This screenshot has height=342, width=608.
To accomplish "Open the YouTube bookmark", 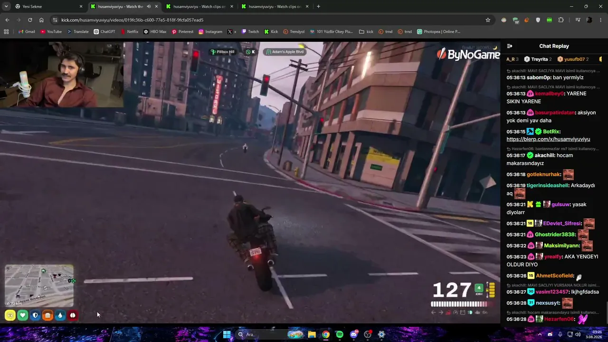I will click(x=51, y=32).
